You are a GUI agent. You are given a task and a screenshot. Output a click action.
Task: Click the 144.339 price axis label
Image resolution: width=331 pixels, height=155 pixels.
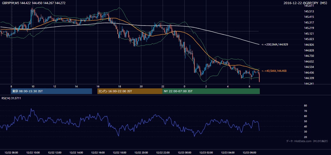point(309,78)
